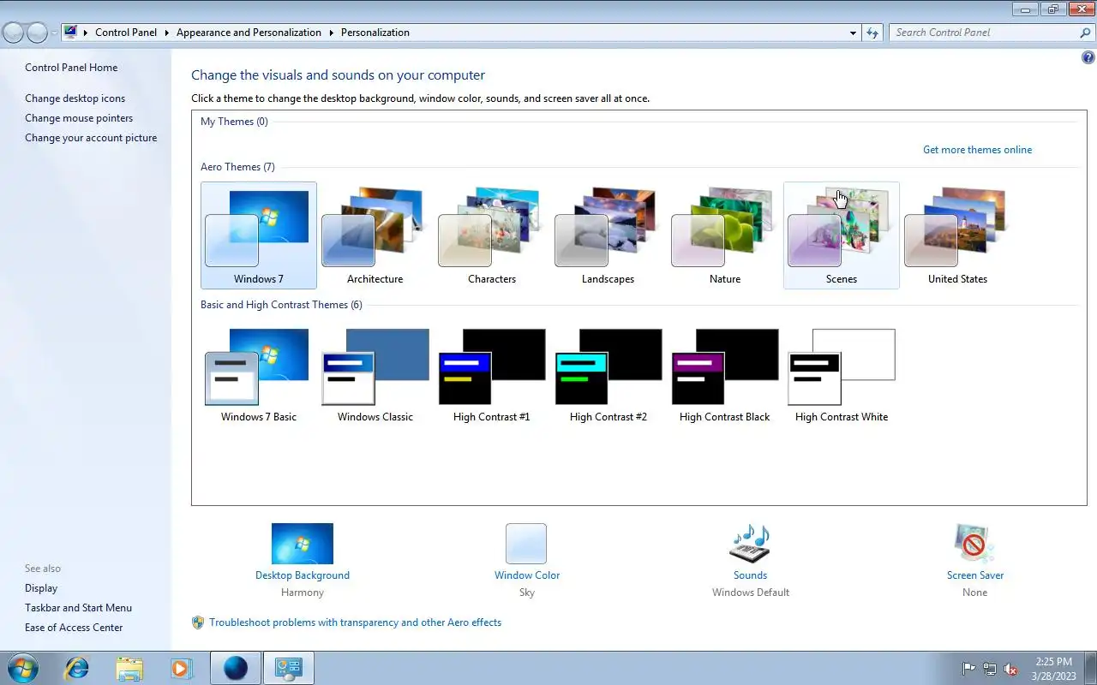
Task: Apply the Windows 7 Basic theme
Action: point(259,374)
